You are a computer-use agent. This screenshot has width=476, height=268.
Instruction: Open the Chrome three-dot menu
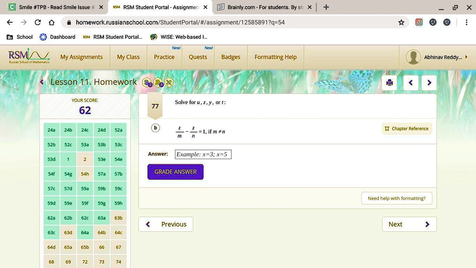[x=466, y=22]
